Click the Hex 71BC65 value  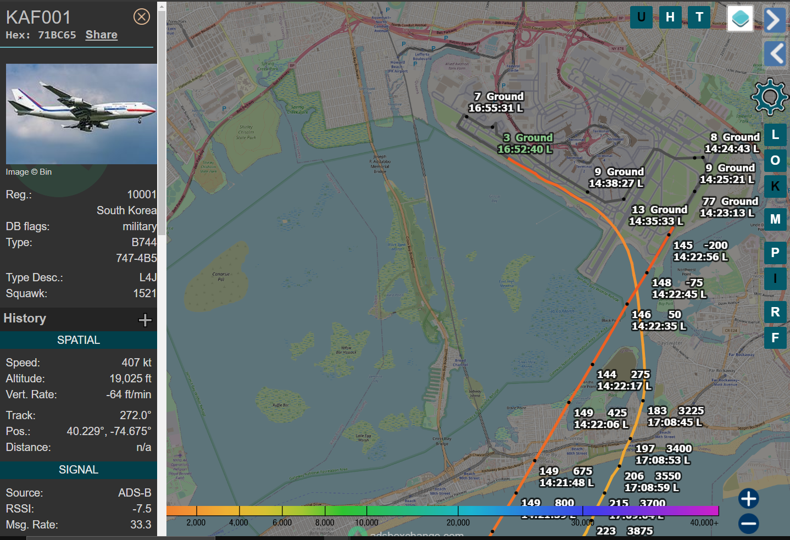point(57,35)
